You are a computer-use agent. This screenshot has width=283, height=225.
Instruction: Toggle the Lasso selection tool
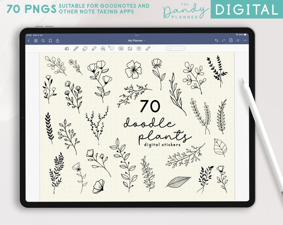112,49
